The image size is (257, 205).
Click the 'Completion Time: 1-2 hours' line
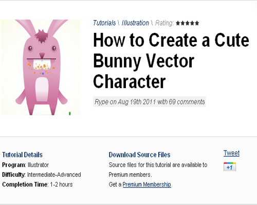(38, 184)
